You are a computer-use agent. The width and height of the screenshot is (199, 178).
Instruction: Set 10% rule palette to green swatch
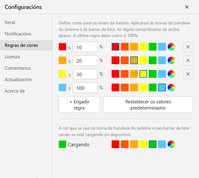click(153, 47)
